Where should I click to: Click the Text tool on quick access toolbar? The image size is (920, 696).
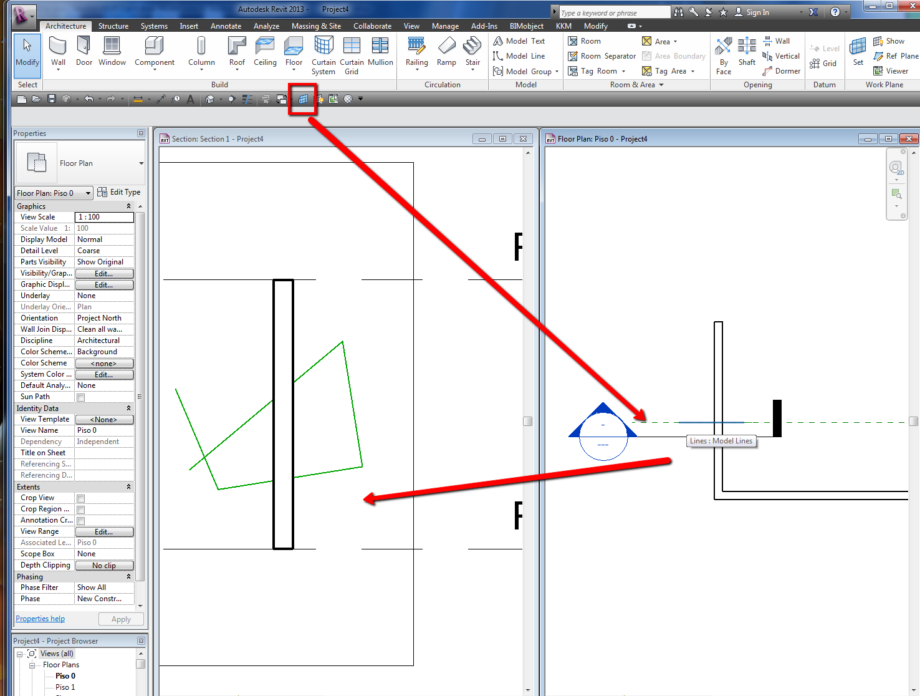click(191, 99)
